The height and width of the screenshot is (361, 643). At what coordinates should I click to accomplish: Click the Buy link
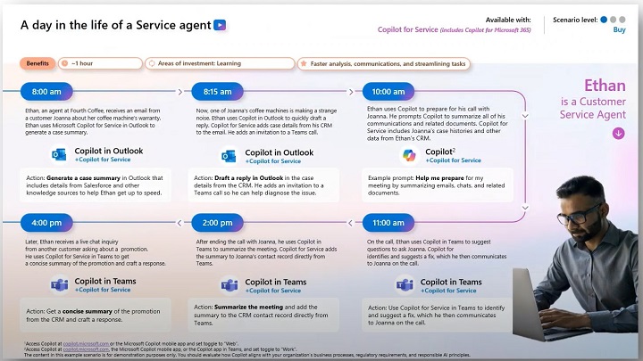click(619, 29)
